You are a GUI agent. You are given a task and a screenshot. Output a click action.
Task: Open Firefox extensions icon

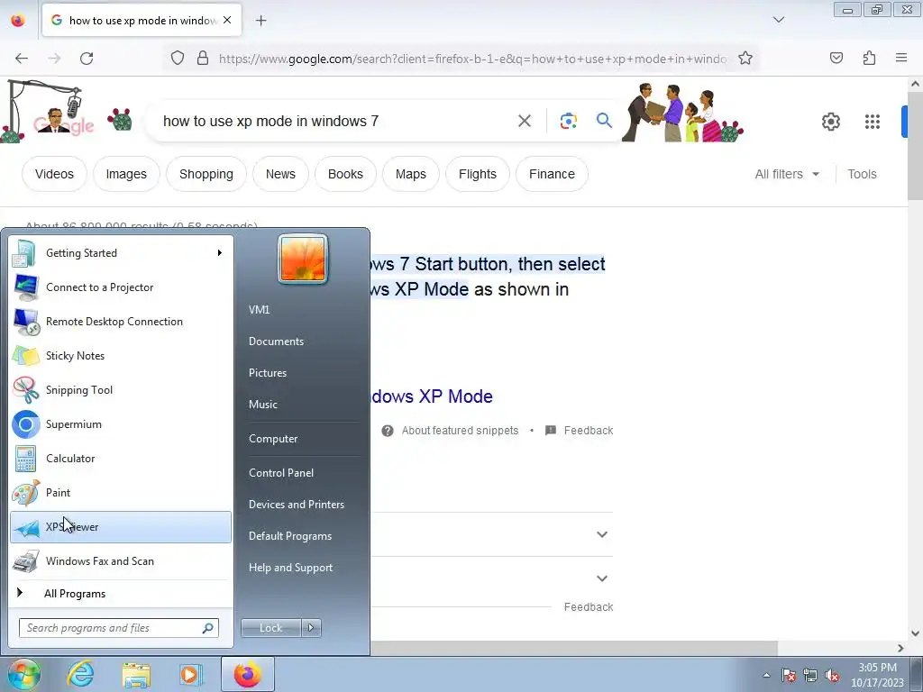(870, 58)
